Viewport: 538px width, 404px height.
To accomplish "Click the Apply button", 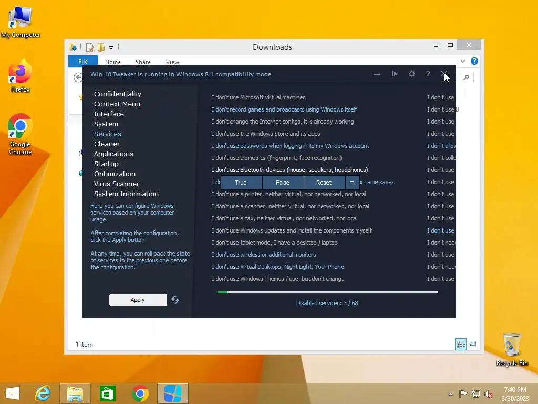I will pyautogui.click(x=138, y=300).
